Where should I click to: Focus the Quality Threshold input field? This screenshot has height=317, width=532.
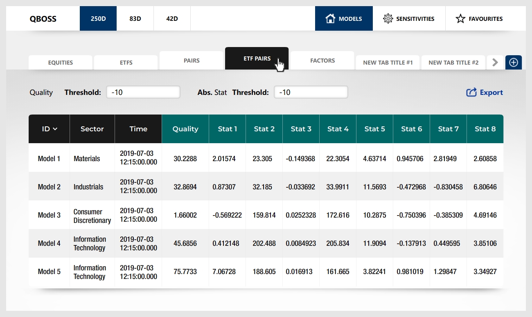[x=143, y=92]
